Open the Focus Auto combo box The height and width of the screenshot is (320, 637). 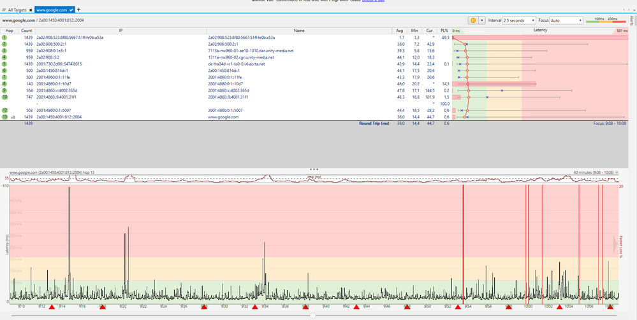click(x=566, y=20)
